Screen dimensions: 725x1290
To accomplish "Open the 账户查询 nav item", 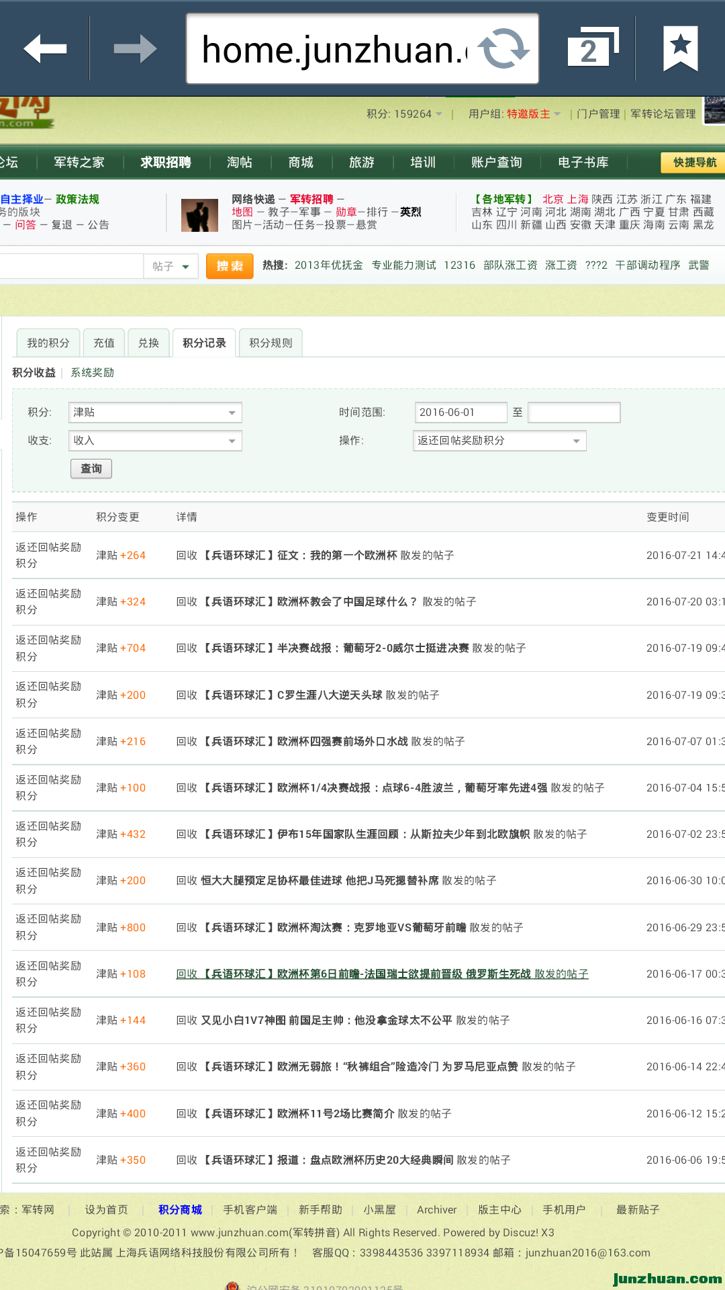I will coord(497,163).
